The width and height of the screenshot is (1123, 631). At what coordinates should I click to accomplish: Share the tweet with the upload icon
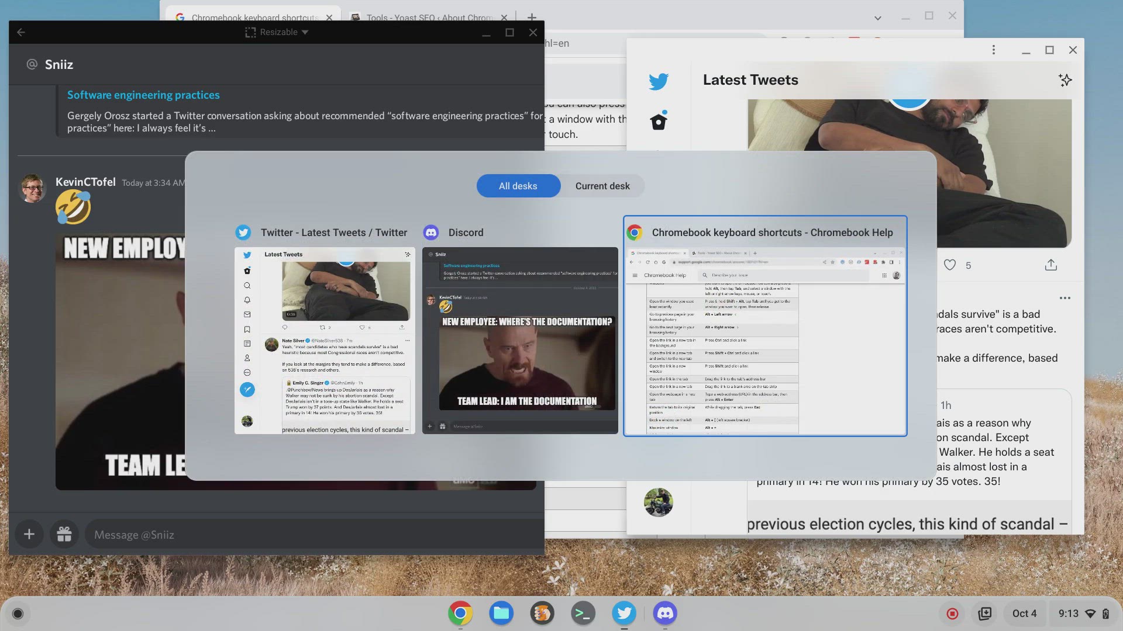click(x=1051, y=265)
